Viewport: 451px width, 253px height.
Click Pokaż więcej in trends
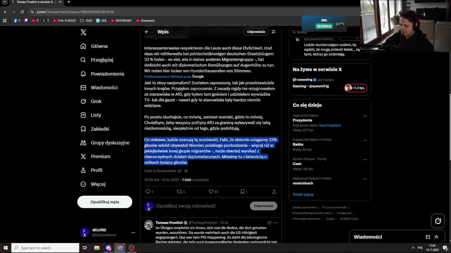coord(303,194)
